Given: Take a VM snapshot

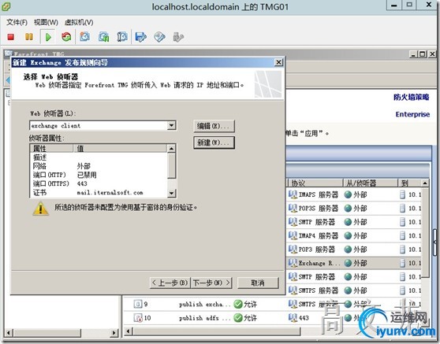Looking at the screenshot, I should [84, 37].
